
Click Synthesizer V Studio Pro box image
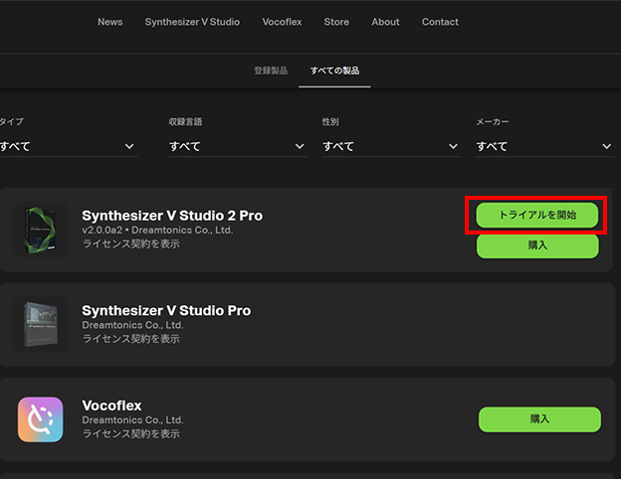click(x=41, y=324)
